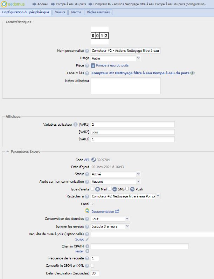Switch to the Valeurs tab
Viewport: 214px width, 279px height.
(60, 12)
